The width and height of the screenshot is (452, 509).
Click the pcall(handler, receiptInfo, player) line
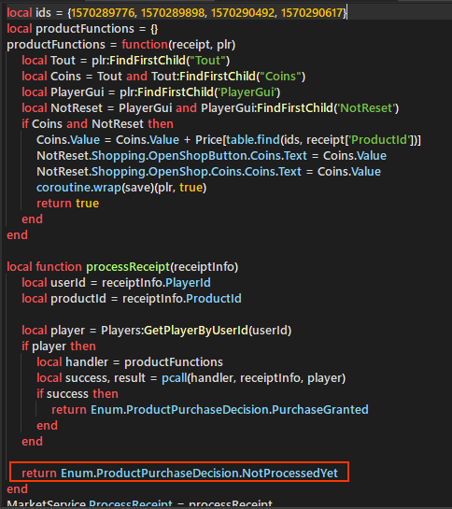(191, 378)
